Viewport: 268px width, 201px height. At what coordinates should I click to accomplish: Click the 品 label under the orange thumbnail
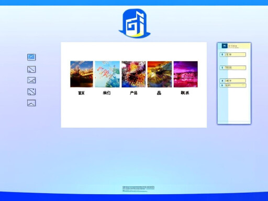tap(159, 93)
